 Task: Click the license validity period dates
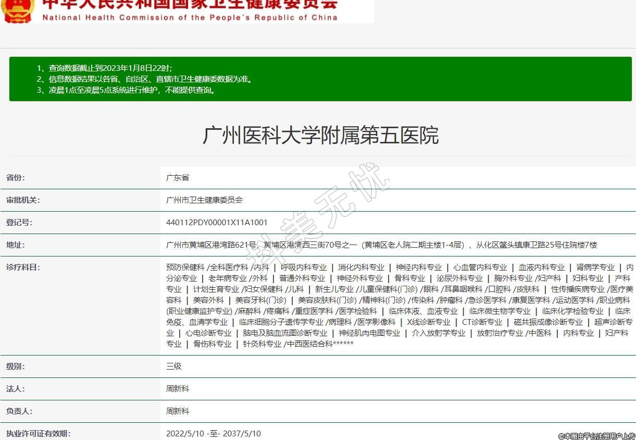tap(214, 434)
